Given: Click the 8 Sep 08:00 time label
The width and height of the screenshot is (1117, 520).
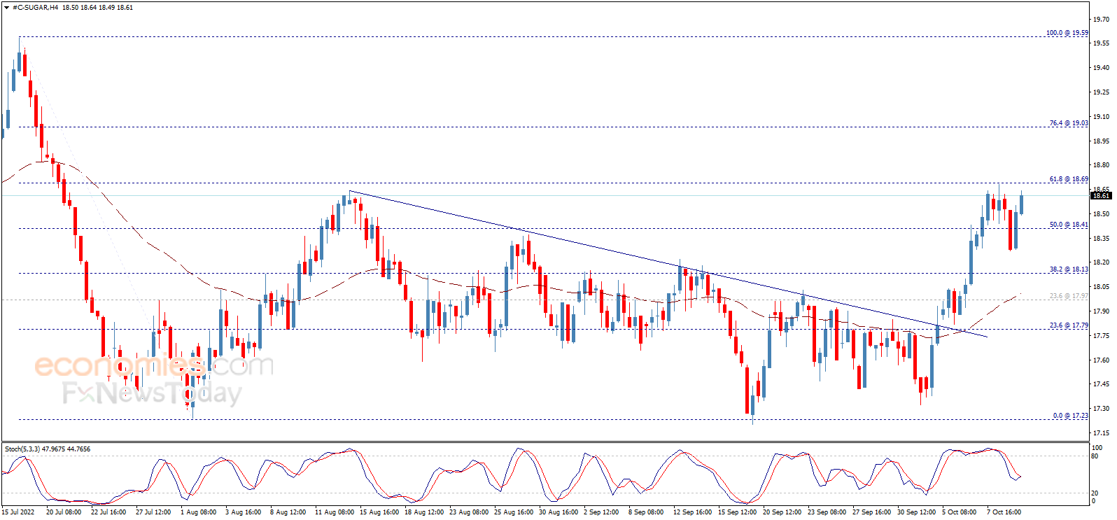Looking at the screenshot, I should (x=646, y=512).
